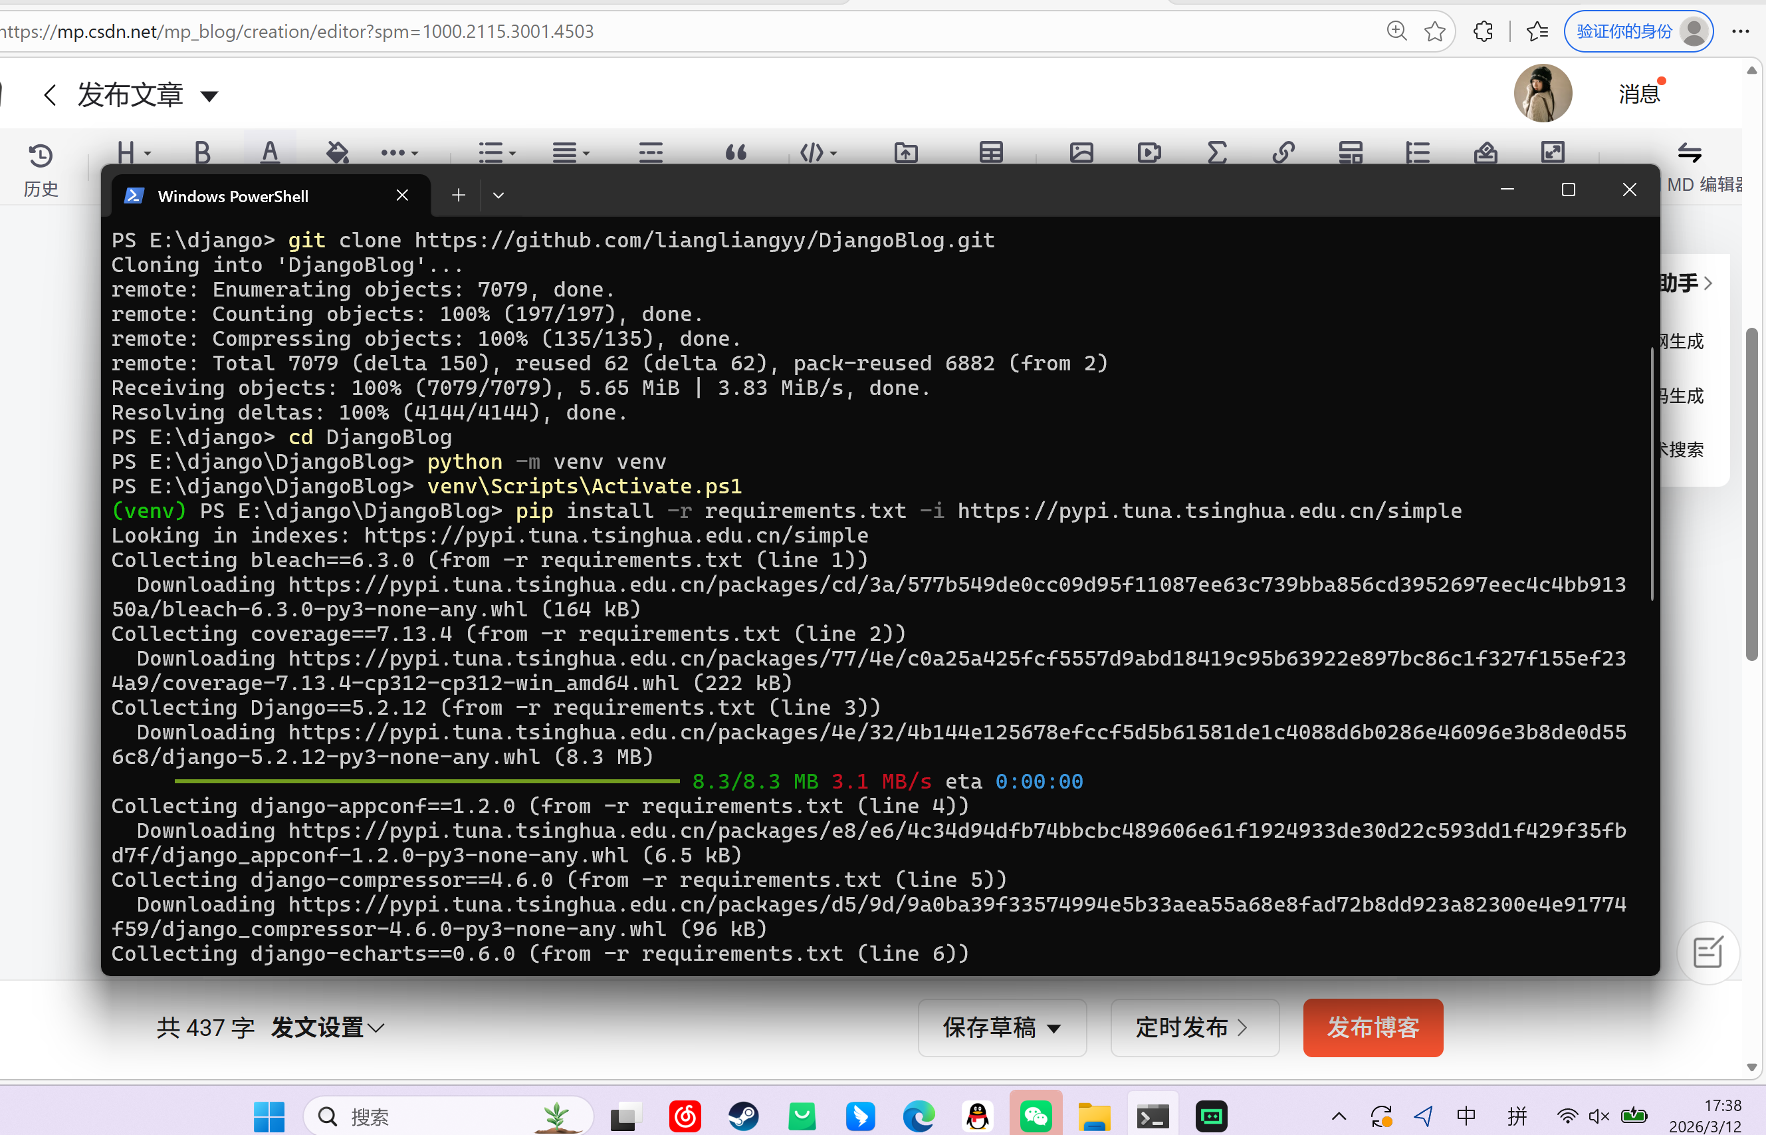Close the Windows PowerShell tab
The height and width of the screenshot is (1135, 1766).
click(x=402, y=195)
